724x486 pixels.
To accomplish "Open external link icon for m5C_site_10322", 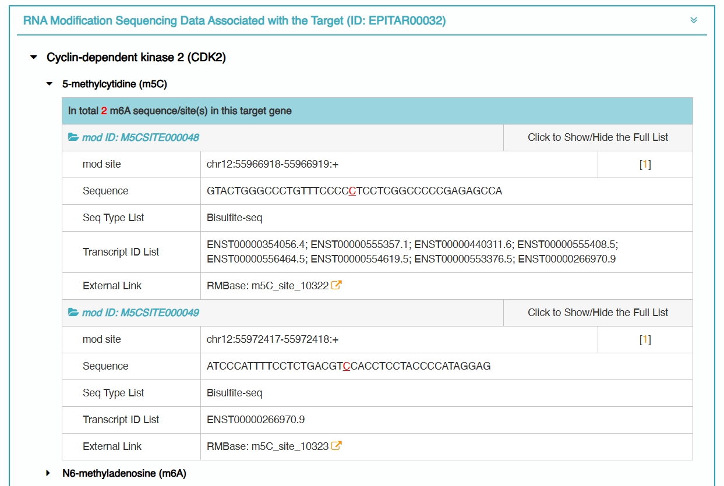I will pos(336,285).
